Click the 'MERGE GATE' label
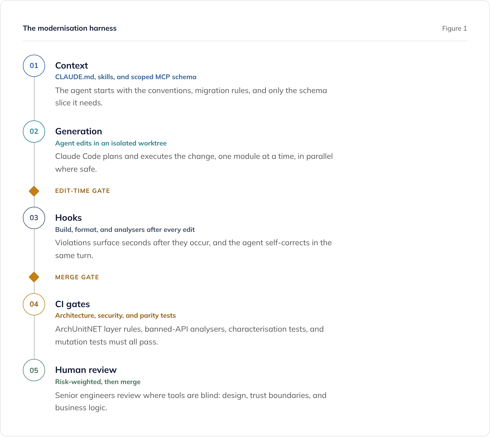This screenshot has height=437, width=490. coord(77,277)
